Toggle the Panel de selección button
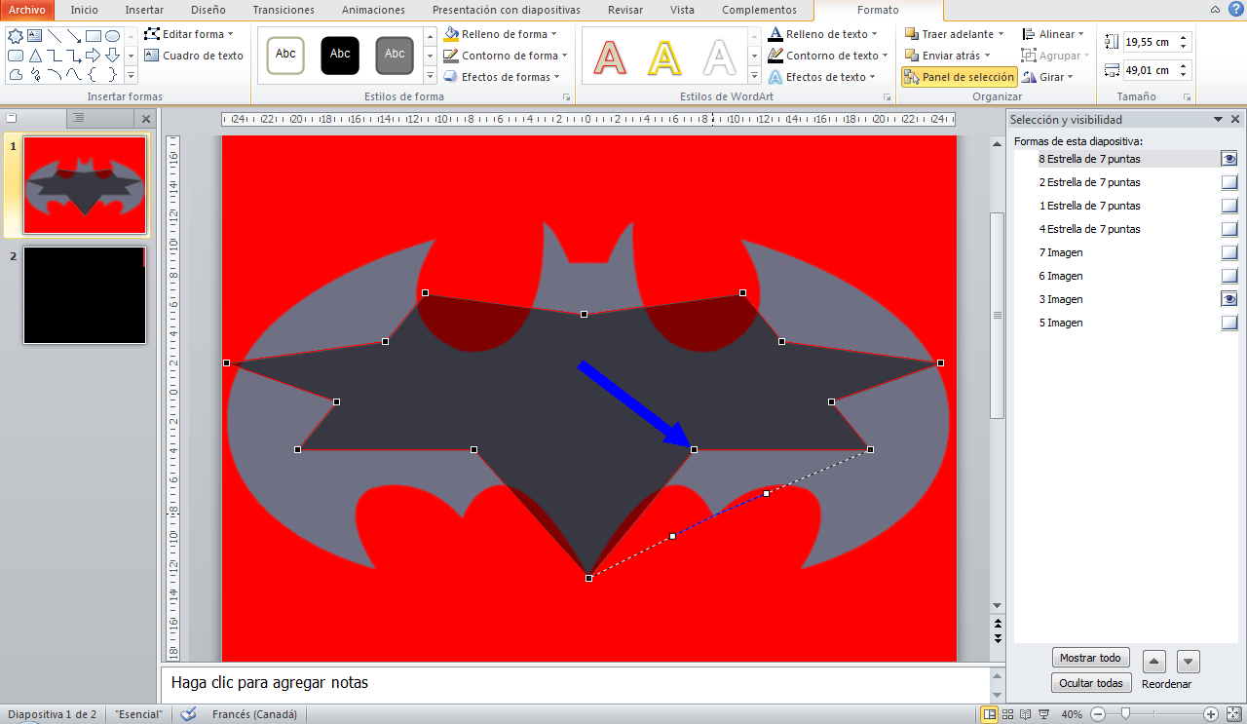The width and height of the screenshot is (1247, 724). (x=960, y=77)
